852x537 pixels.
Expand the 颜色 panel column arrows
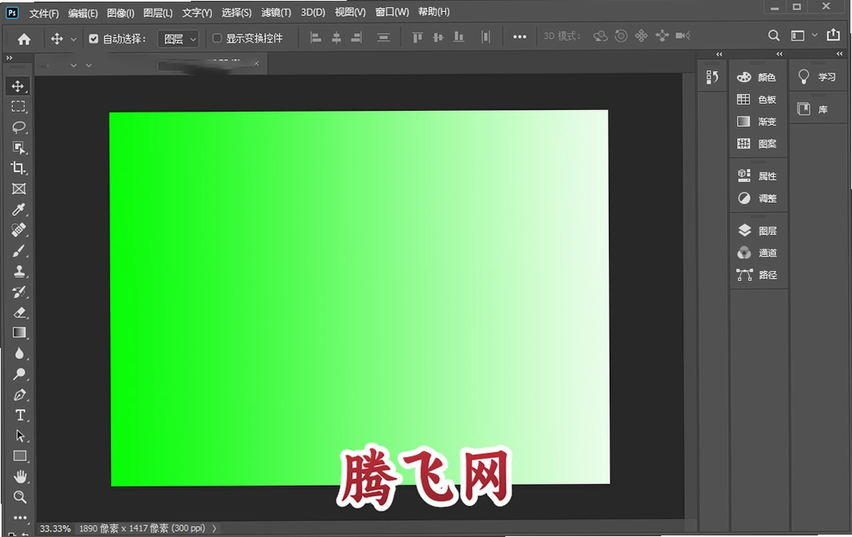[x=779, y=53]
